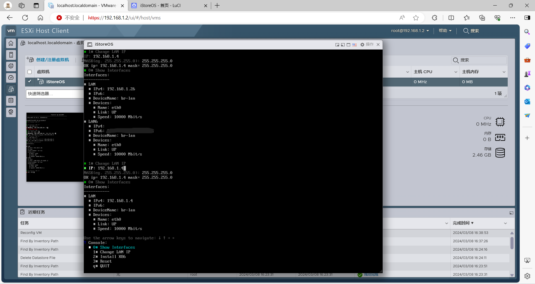Image resolution: width=535 pixels, height=284 pixels.
Task: Click the keyboard layout flag icon in console
Action: click(354, 45)
